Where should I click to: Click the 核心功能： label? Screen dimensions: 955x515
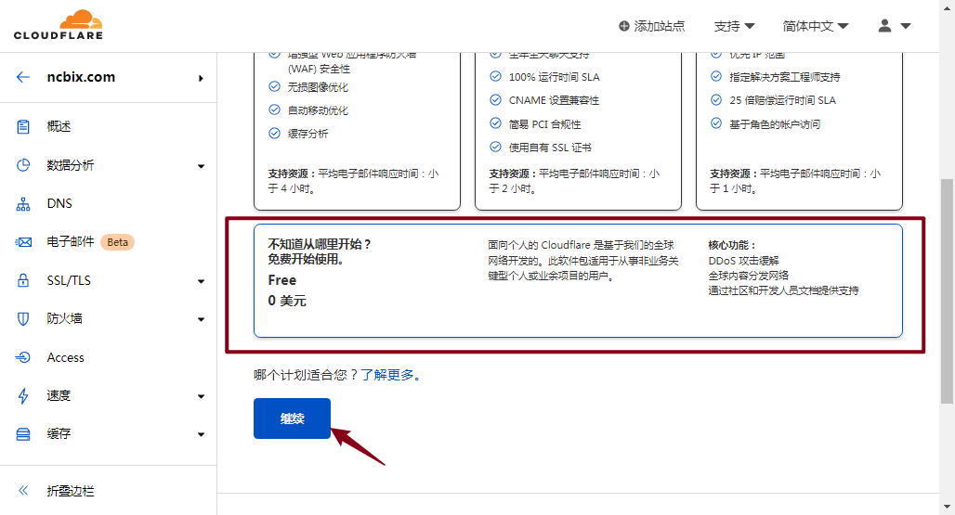(731, 245)
